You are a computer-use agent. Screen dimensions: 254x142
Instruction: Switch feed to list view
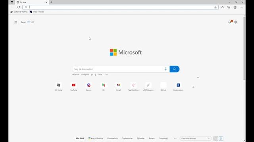click(x=221, y=138)
